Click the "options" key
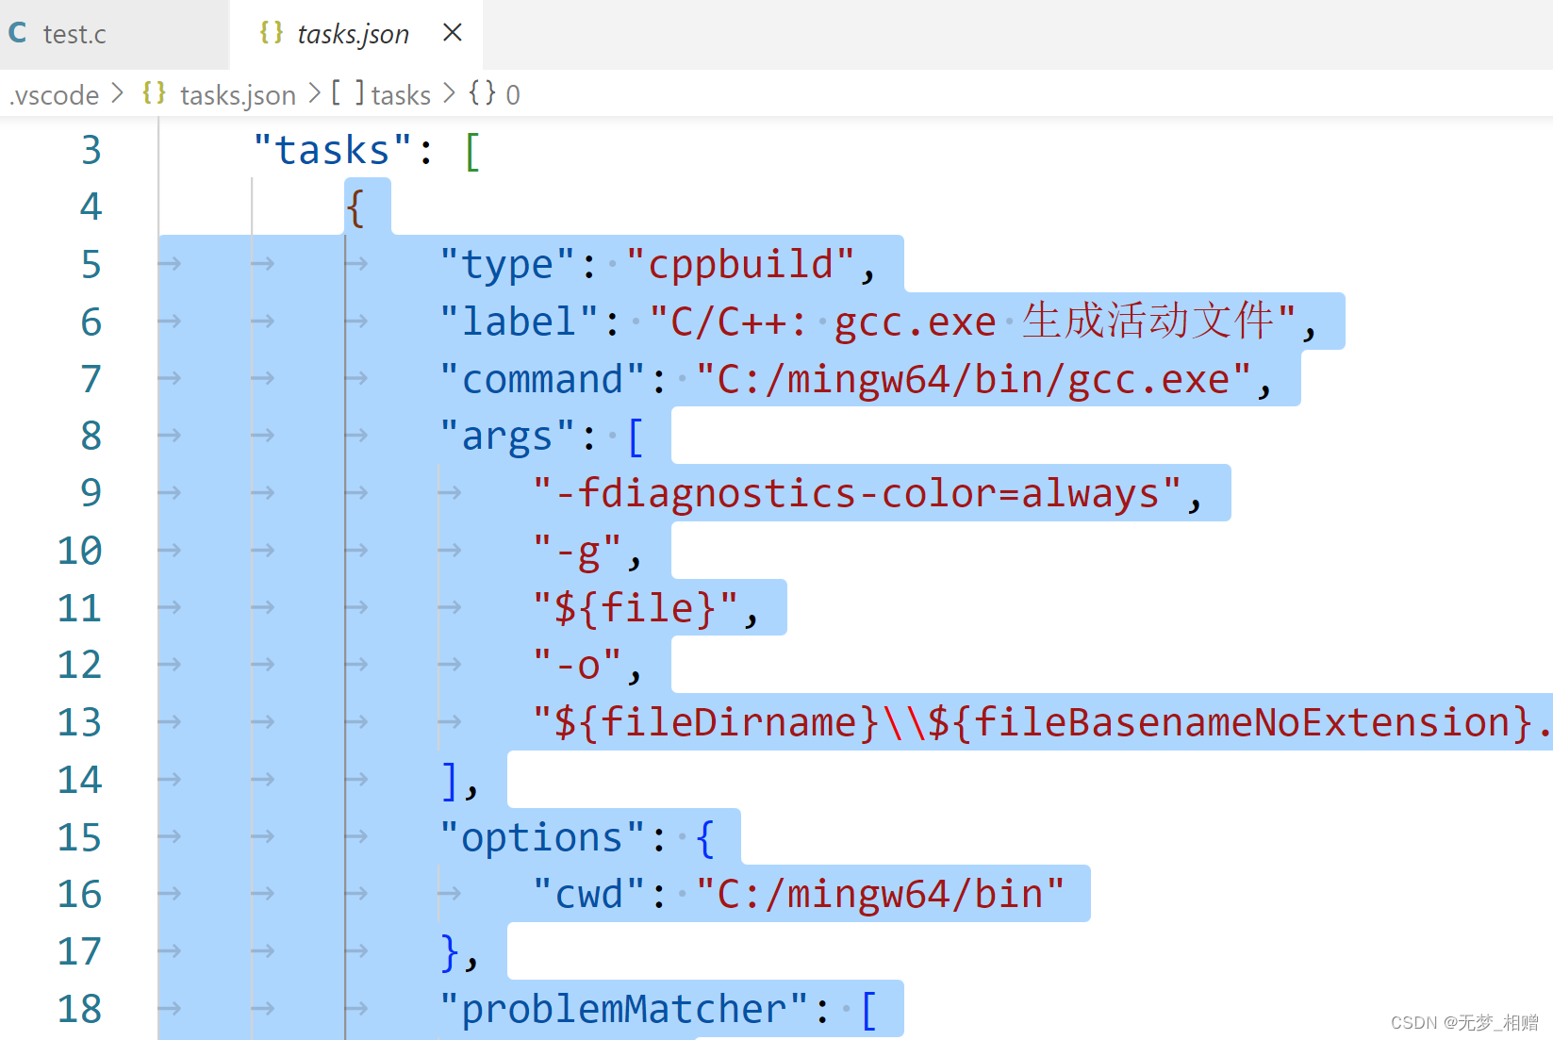Viewport: 1553px width, 1040px height. (x=542, y=837)
